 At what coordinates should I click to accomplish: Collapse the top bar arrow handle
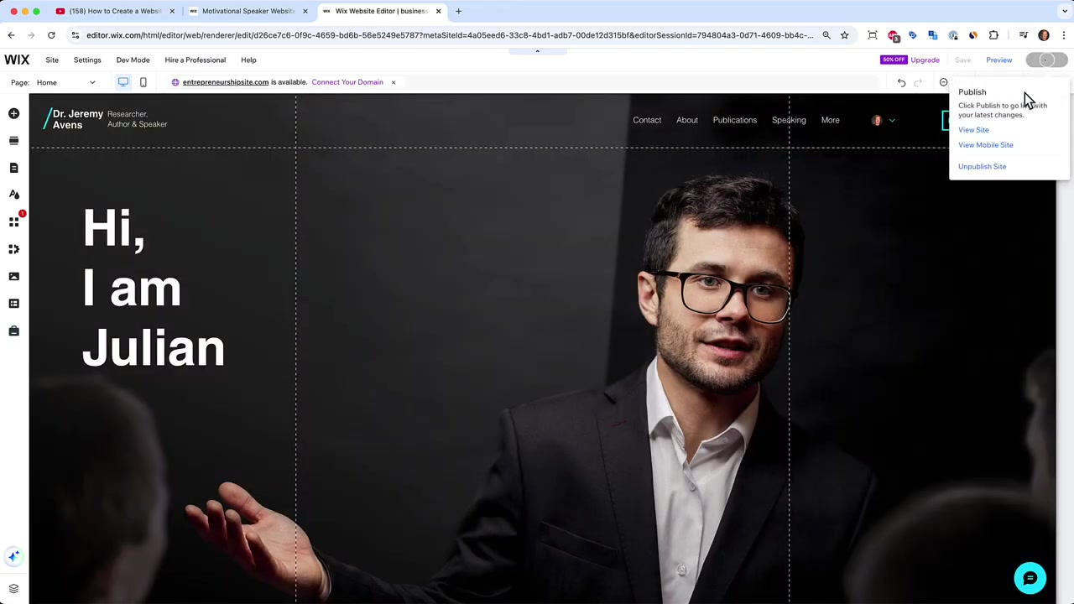(537, 51)
